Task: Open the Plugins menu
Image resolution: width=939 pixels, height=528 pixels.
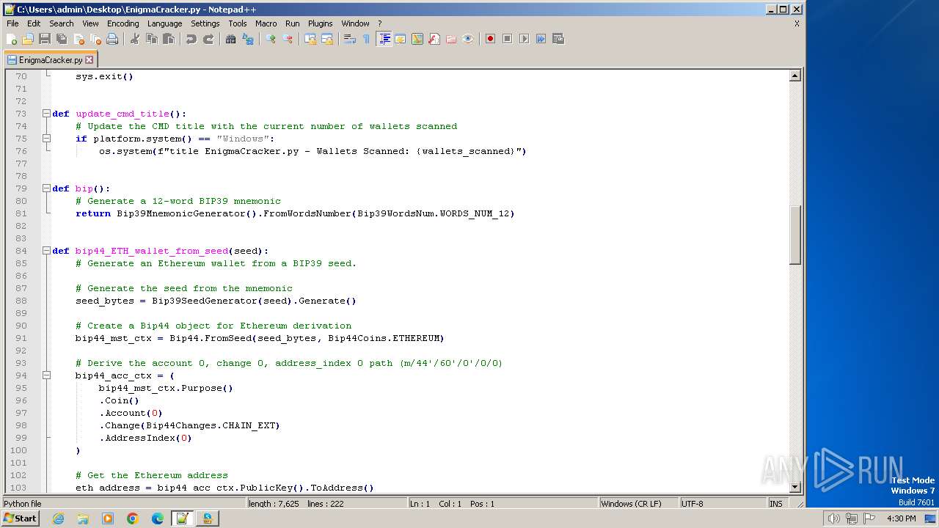Action: point(320,23)
